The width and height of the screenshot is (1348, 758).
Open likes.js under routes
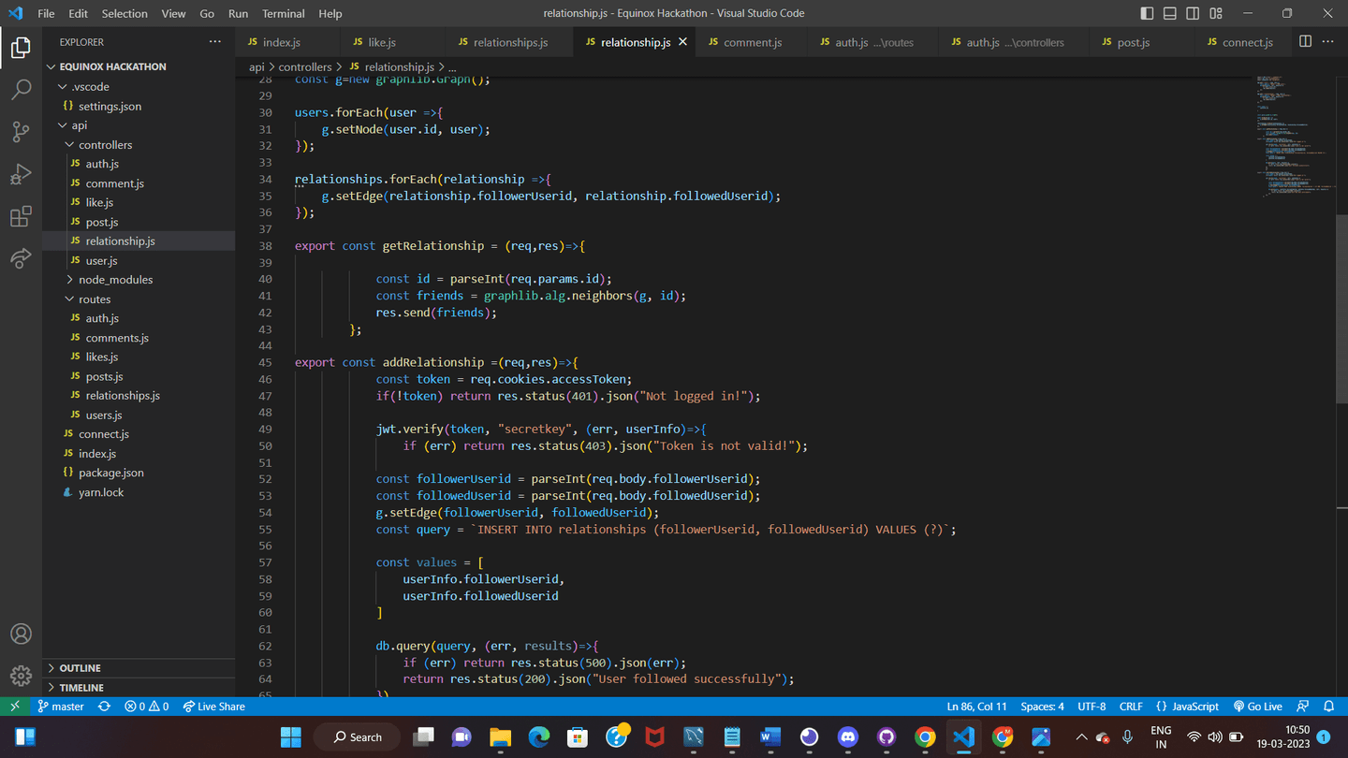(x=139, y=357)
